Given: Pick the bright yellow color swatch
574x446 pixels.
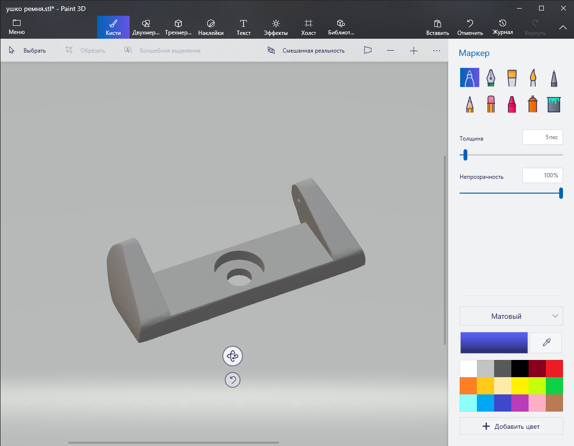Looking at the screenshot, I should point(520,386).
